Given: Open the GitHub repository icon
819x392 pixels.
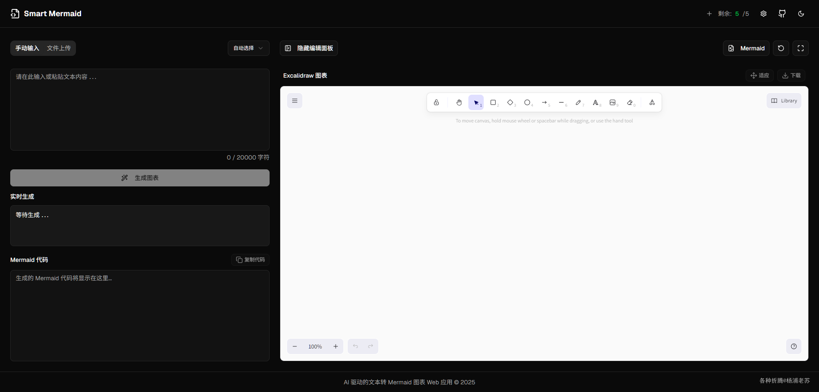Looking at the screenshot, I should tap(782, 14).
